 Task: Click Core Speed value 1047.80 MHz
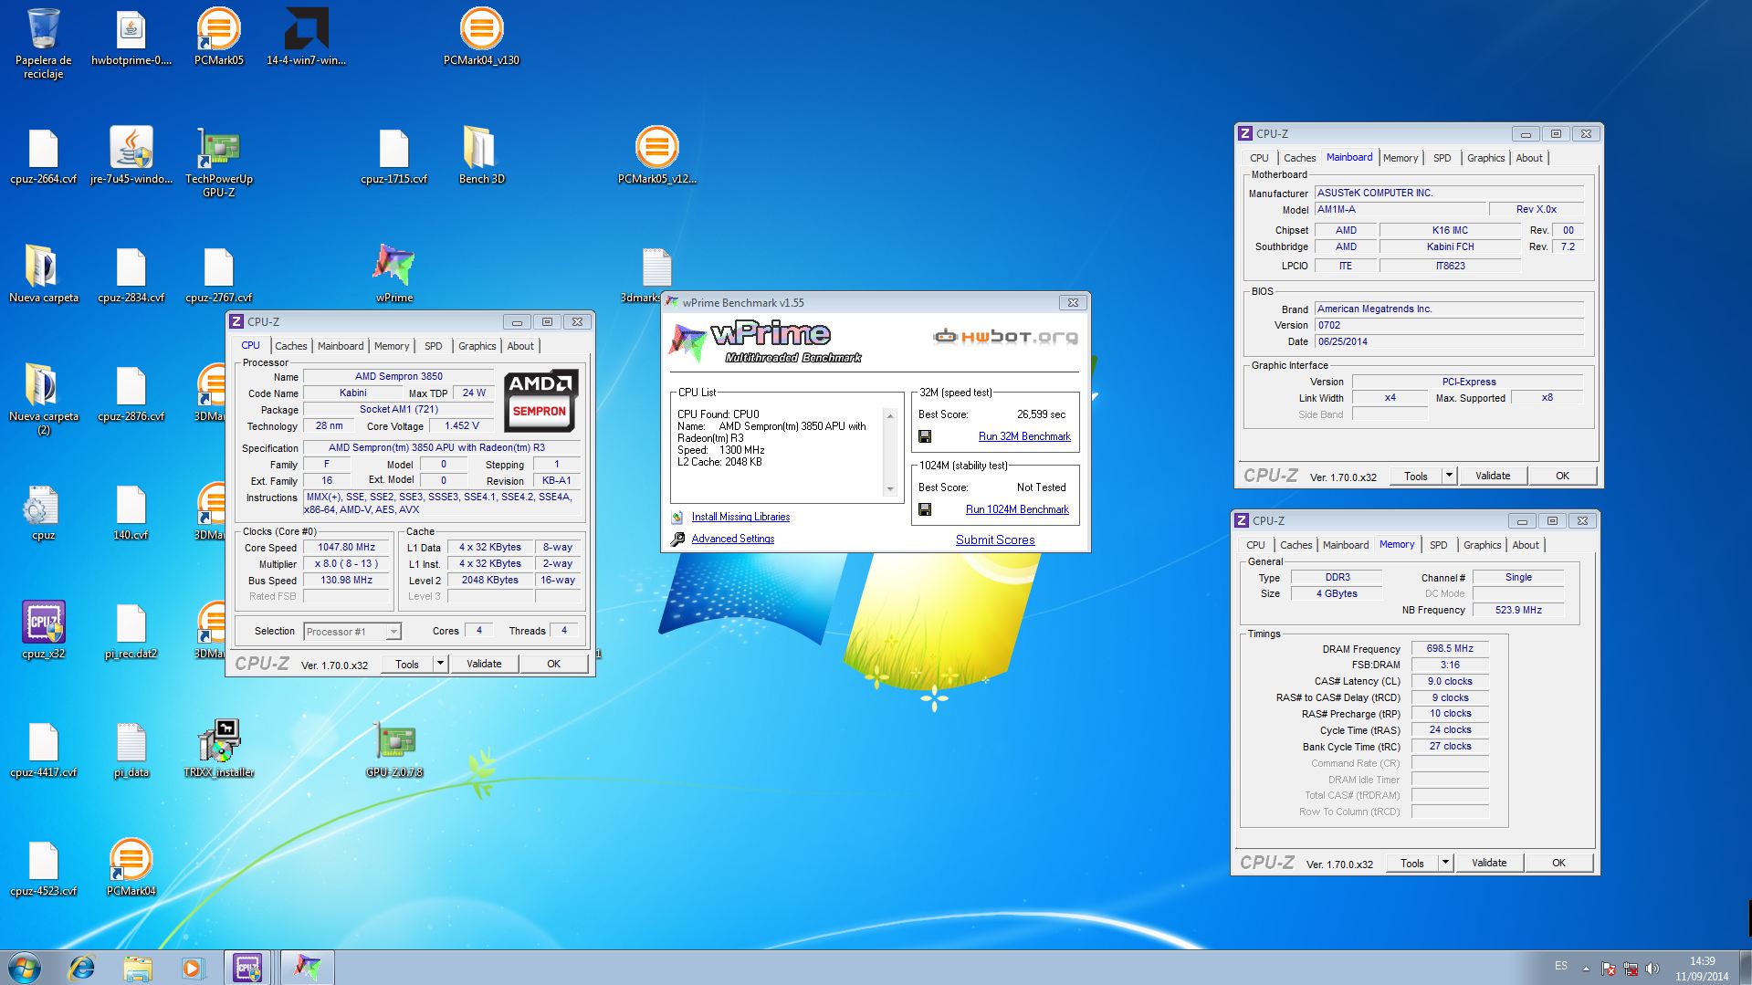[x=346, y=548]
